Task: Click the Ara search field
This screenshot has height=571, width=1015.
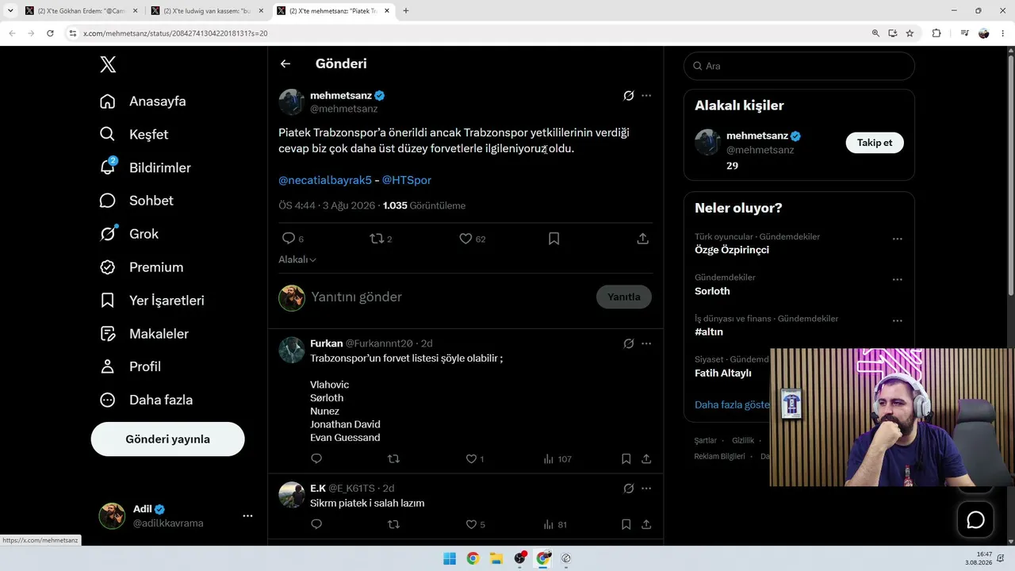Action: [799, 66]
